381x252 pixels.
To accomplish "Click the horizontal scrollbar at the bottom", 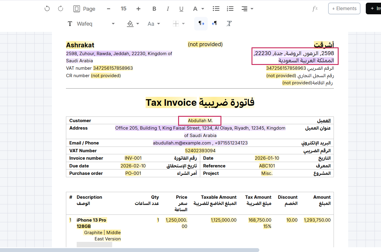I will (129, 250).
